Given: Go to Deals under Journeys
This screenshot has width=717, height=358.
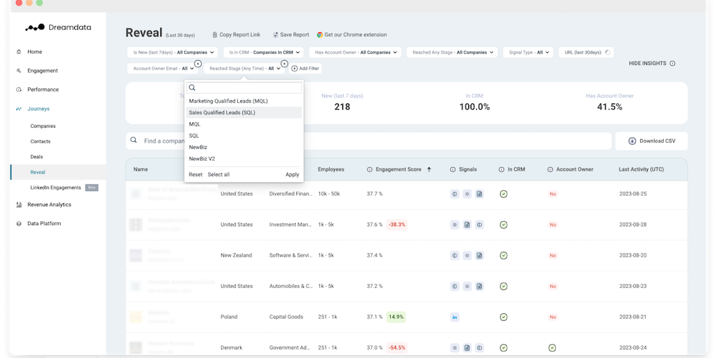Looking at the screenshot, I should pyautogui.click(x=38, y=157).
